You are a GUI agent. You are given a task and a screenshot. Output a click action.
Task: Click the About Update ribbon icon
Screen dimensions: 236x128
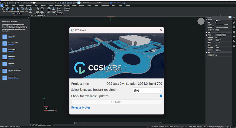click(x=42, y=10)
